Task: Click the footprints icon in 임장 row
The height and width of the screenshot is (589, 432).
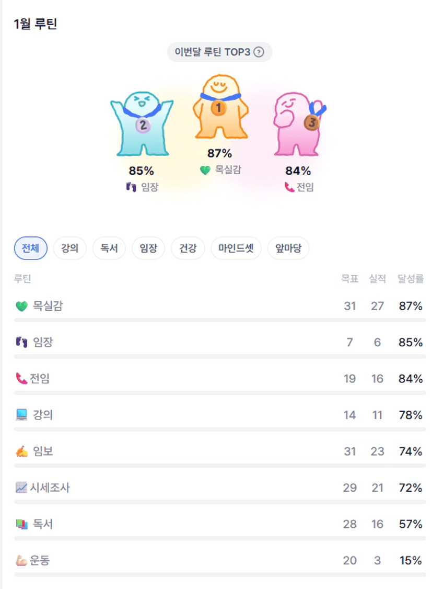Action: coord(21,343)
